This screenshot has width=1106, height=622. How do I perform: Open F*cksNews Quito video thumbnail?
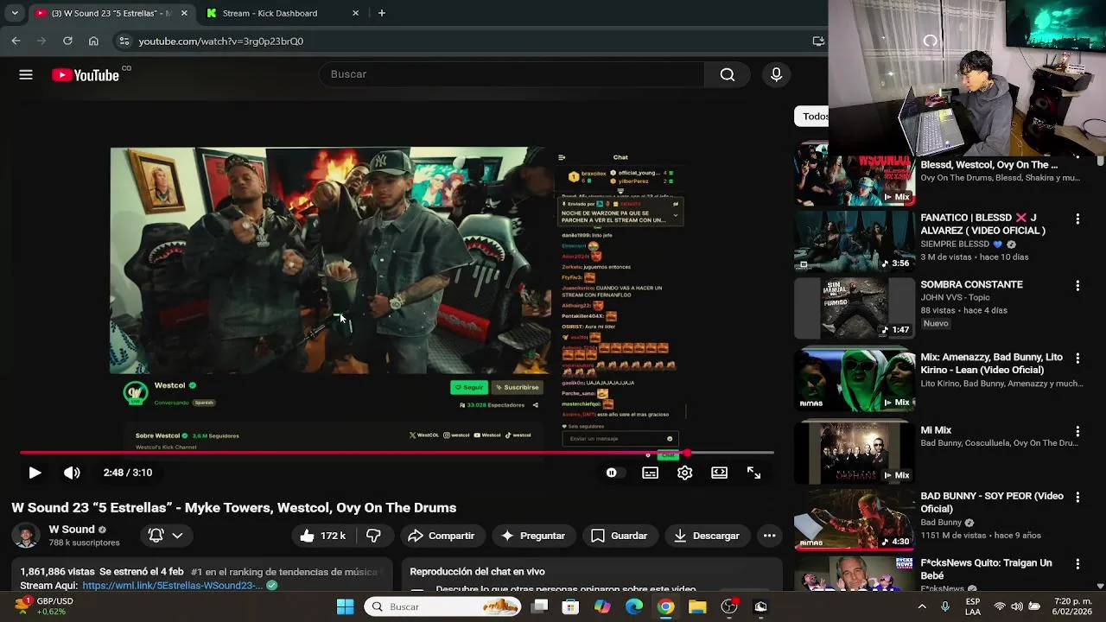(855, 574)
